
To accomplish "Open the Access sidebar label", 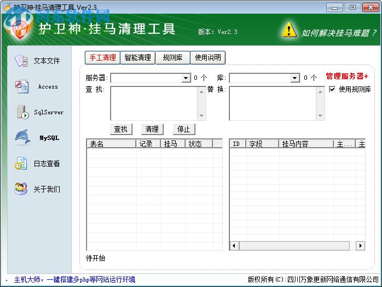I will pos(48,87).
